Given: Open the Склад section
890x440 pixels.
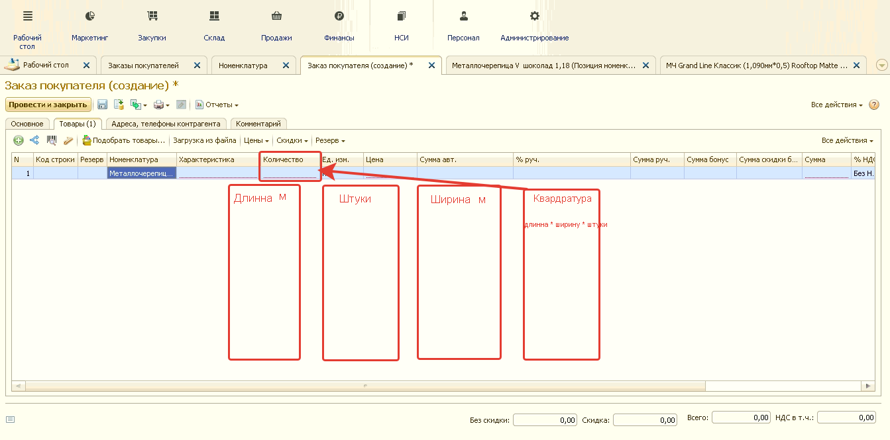Looking at the screenshot, I should (214, 26).
